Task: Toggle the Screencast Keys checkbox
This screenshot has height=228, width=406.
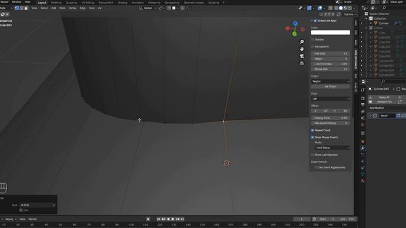Action: 315,21
